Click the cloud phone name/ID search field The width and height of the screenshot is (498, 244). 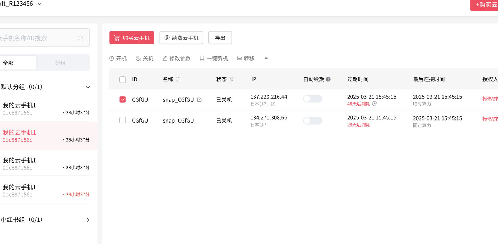pyautogui.click(x=37, y=38)
